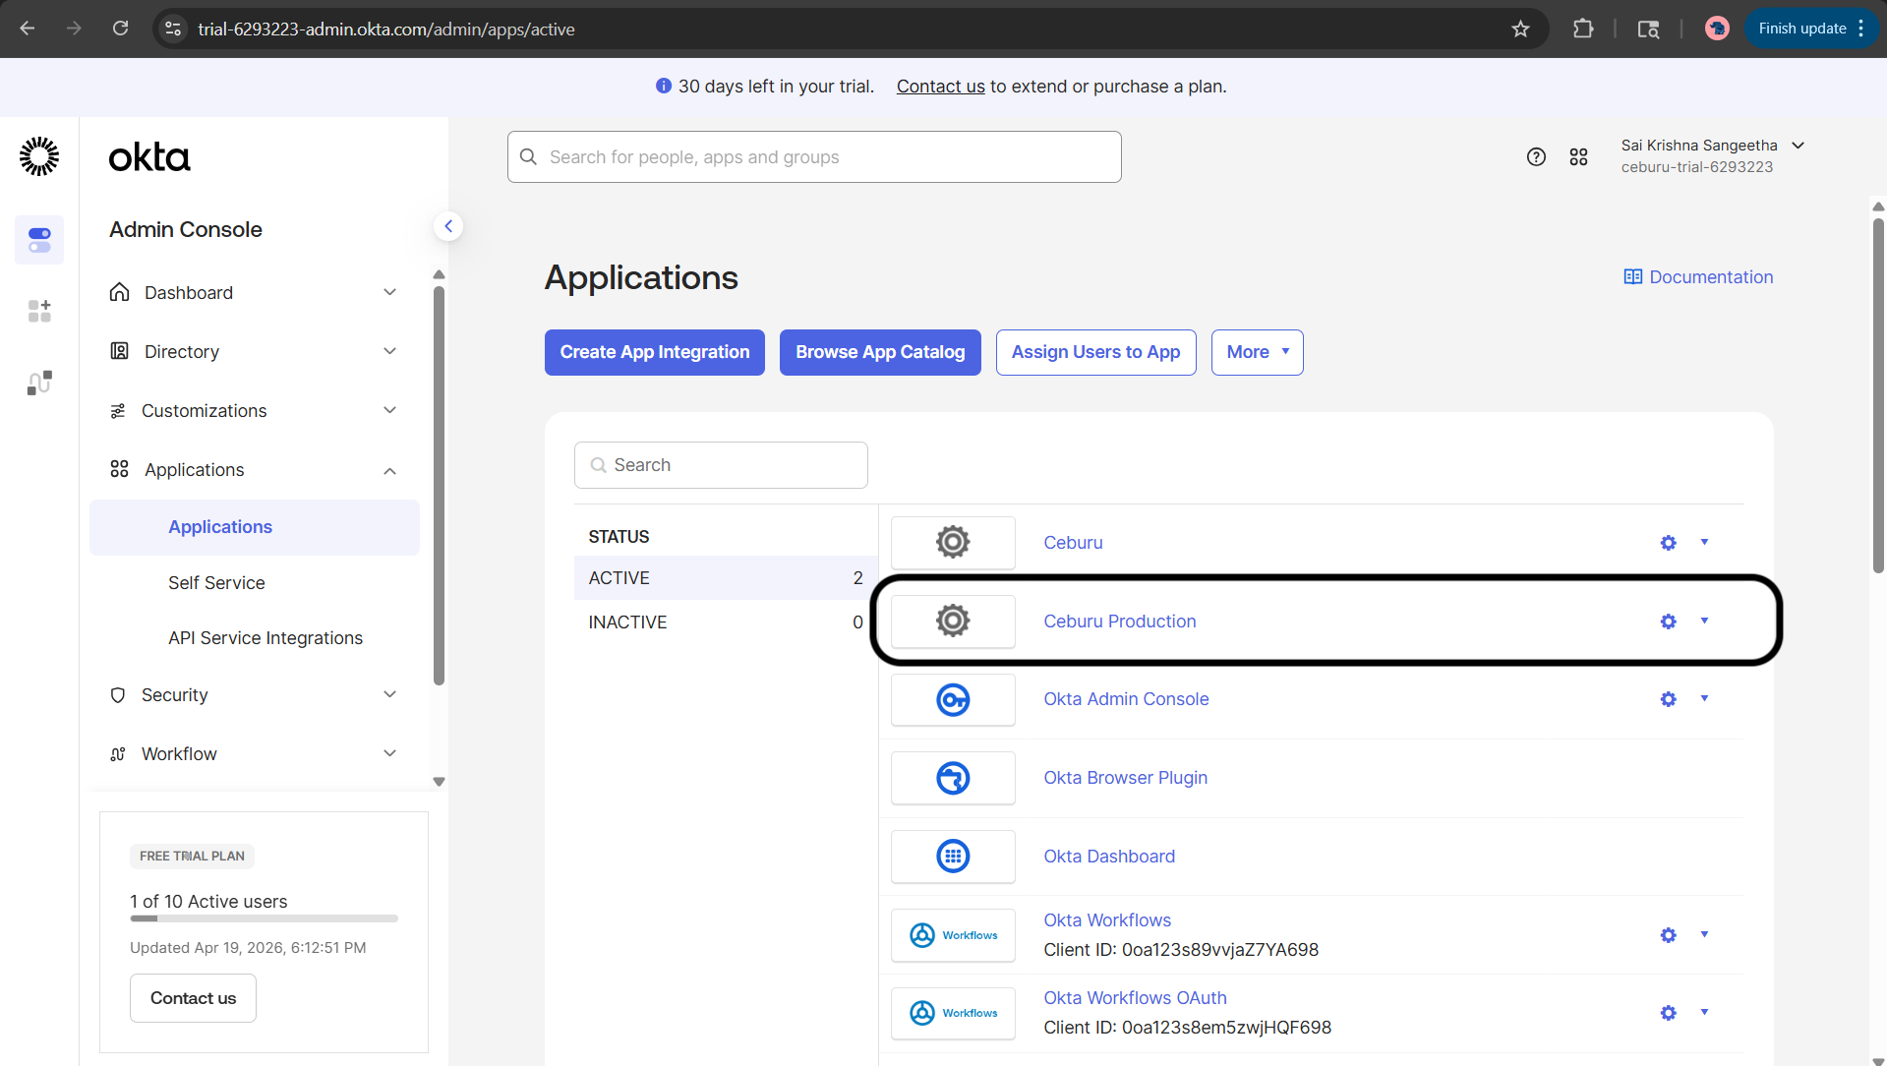Click the browser address bar URL
This screenshot has width=1887, height=1066.
tap(386, 30)
